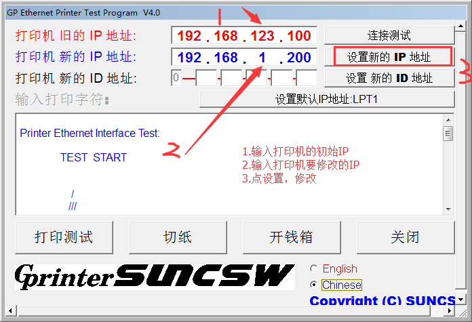The height and width of the screenshot is (322, 472).
Task: Click the Copyright (C) SUNCS text
Action: (382, 300)
